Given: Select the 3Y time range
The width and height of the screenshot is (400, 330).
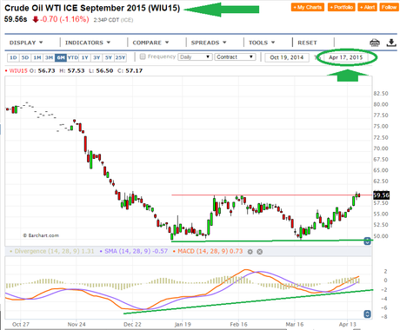Looking at the screenshot, I should 97,57.
